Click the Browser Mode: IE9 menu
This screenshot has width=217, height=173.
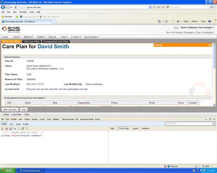click(70, 119)
